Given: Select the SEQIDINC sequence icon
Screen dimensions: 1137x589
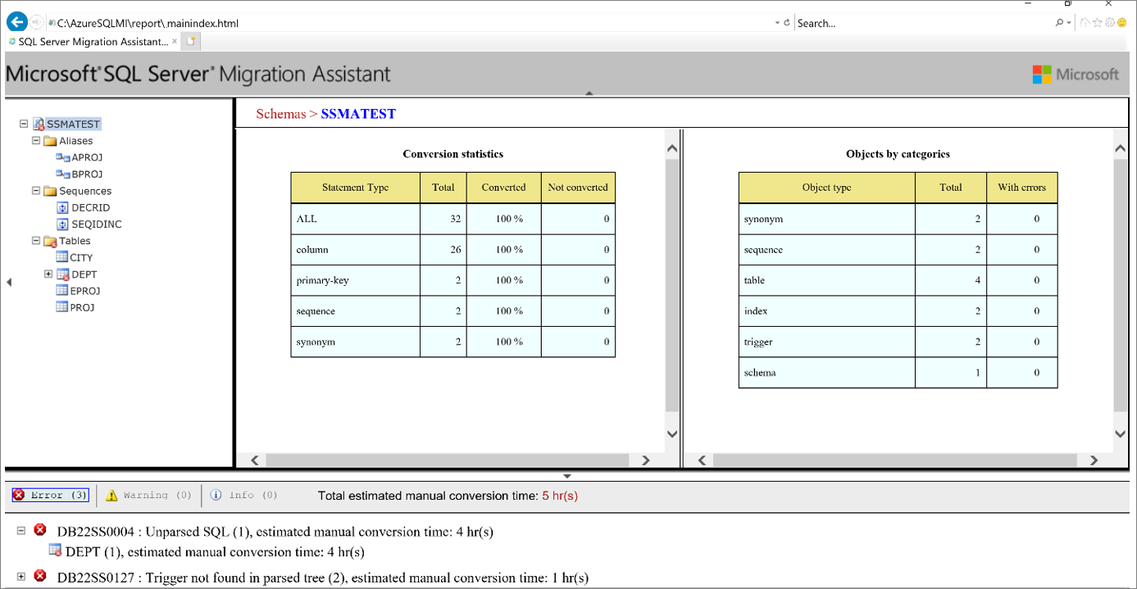Looking at the screenshot, I should coord(62,224).
